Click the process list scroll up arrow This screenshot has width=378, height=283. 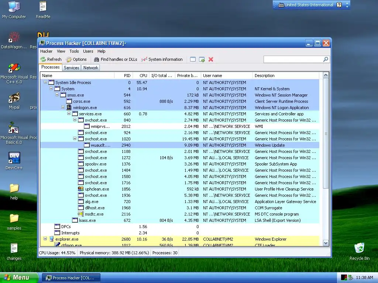326,75
